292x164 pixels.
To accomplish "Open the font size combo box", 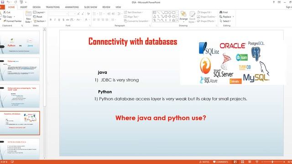I will click(72, 14).
